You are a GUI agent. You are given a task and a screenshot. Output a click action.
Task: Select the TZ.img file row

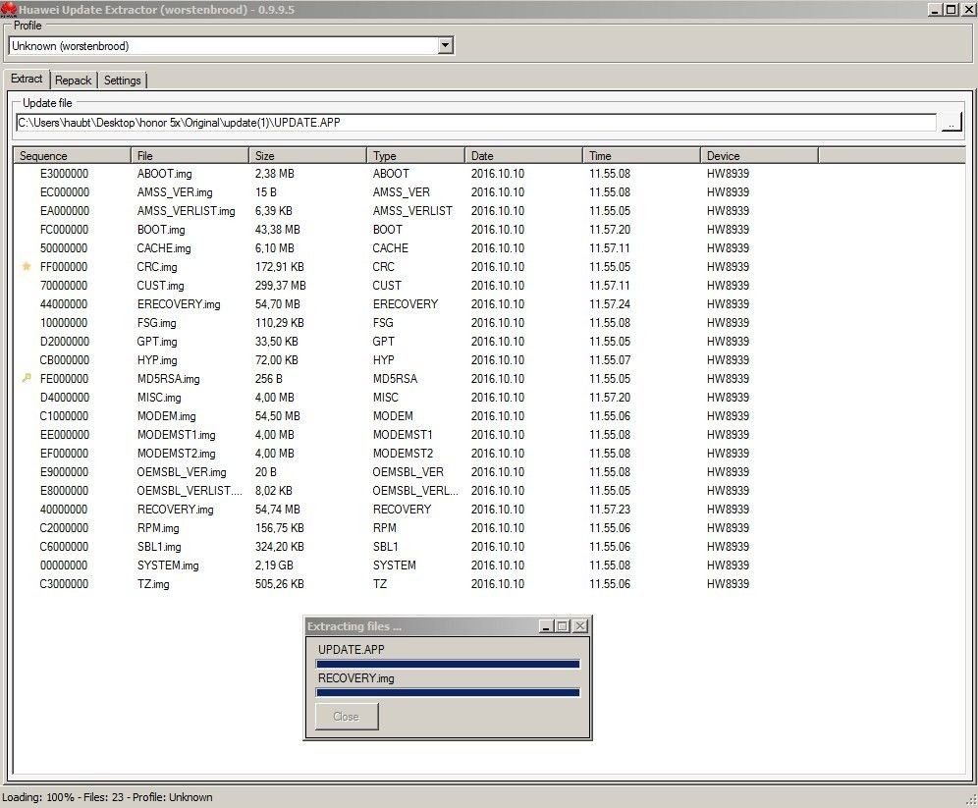coord(416,584)
